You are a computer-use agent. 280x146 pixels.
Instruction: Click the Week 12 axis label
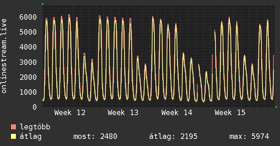(x=70, y=113)
